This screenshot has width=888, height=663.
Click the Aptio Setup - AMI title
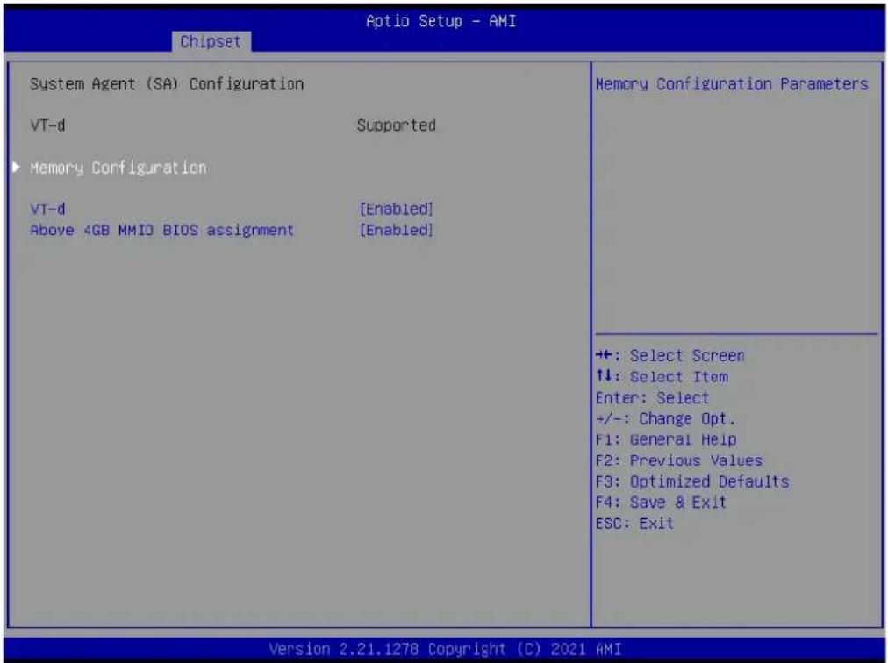441,22
